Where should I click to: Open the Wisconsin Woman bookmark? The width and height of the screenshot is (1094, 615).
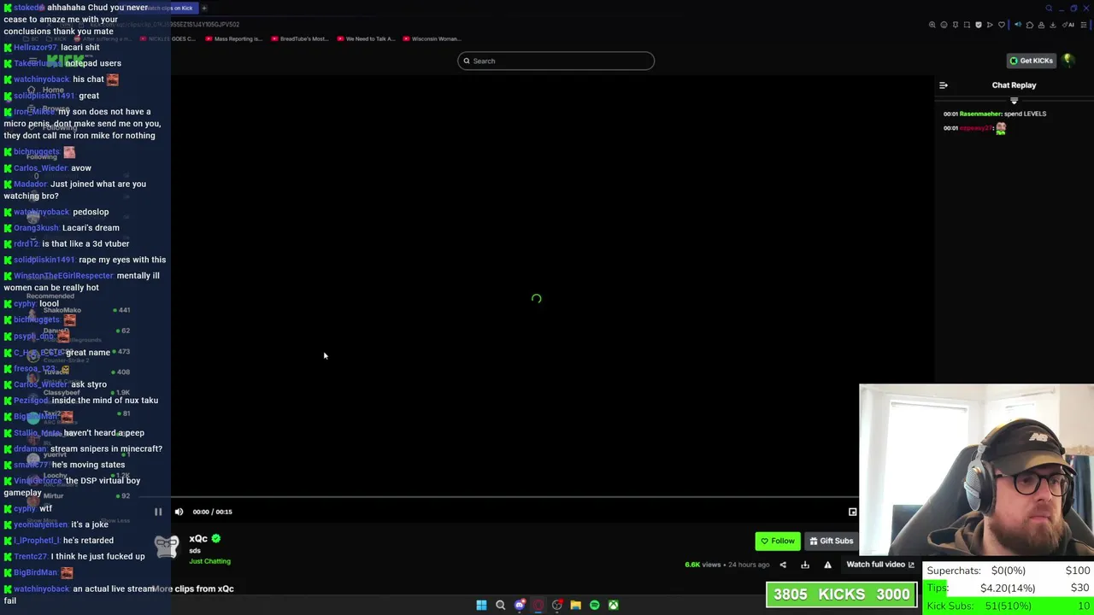pyautogui.click(x=432, y=38)
